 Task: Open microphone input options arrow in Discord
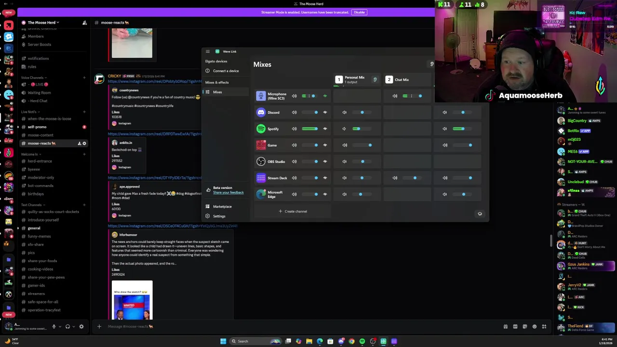point(60,326)
